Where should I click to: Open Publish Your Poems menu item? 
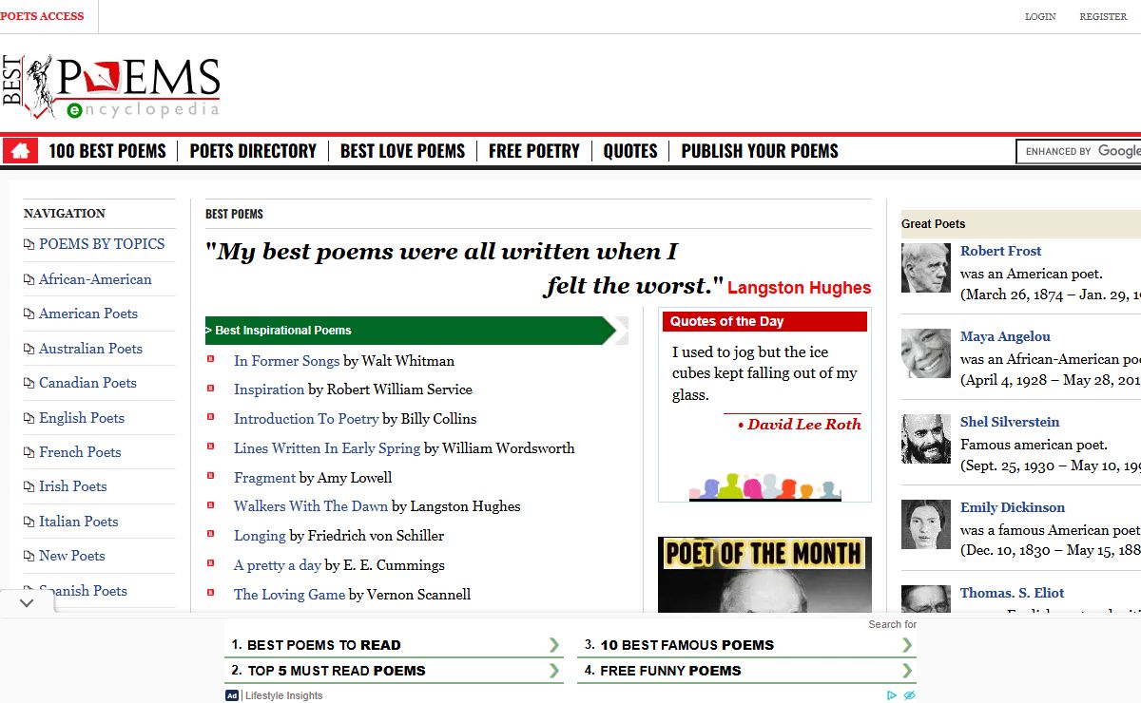click(760, 151)
